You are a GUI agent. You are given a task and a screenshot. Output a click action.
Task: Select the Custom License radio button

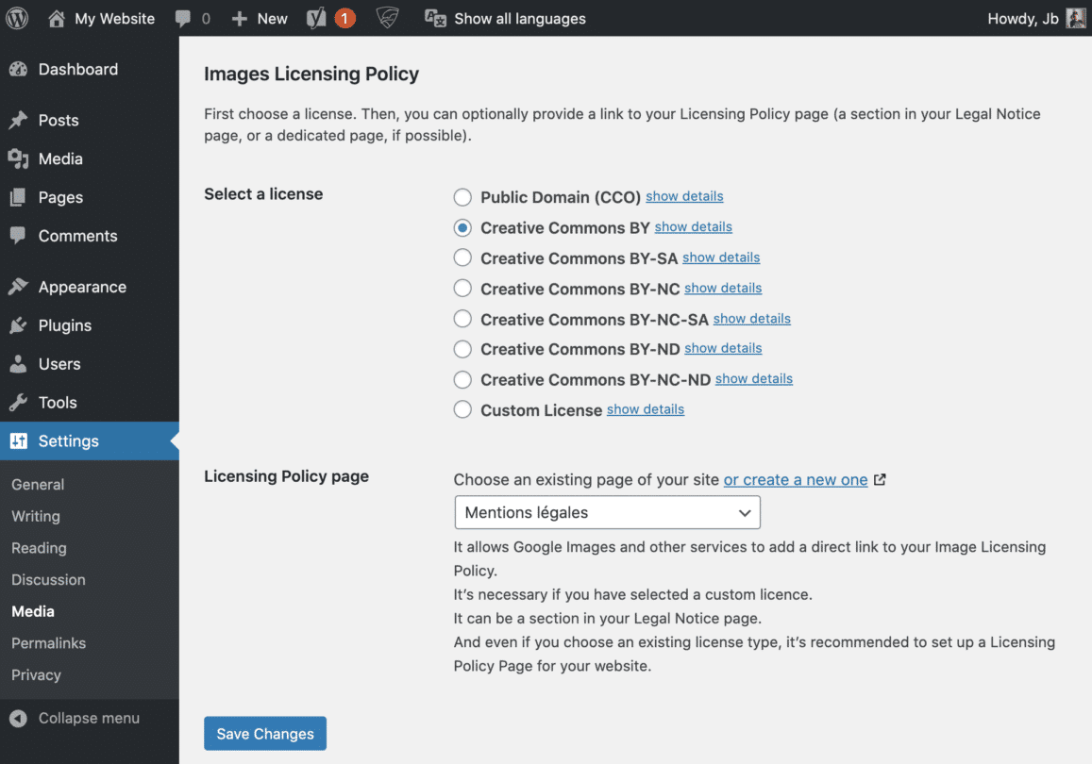[462, 409]
